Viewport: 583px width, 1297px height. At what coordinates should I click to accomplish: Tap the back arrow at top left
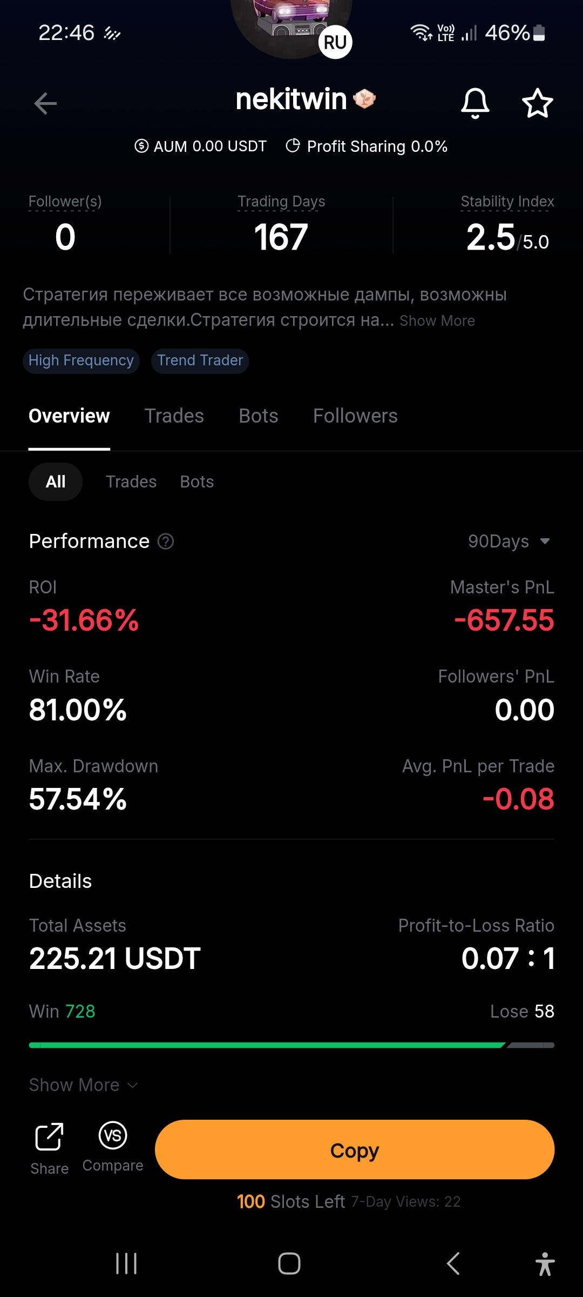(45, 103)
